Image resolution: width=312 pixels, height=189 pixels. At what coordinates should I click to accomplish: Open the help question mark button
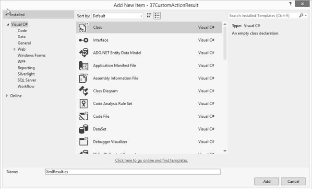pos(290,3)
